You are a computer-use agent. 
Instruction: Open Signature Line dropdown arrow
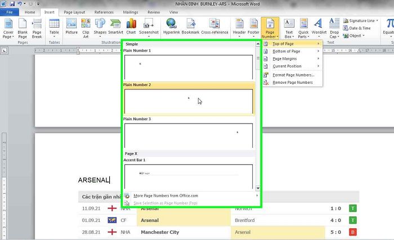377,21
